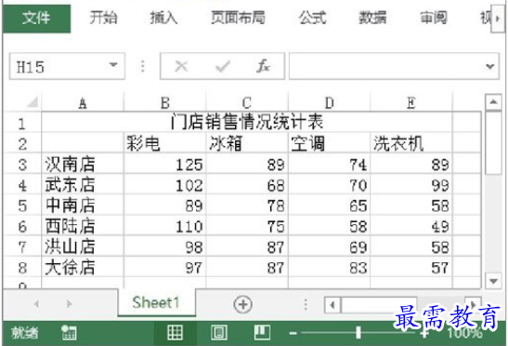
Task: Open the 审阅 ribbon tab
Action: (433, 18)
